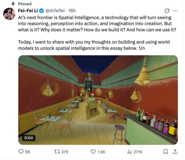Play the cafe room video
Viewport: 185px width, 160px height.
click(98, 100)
